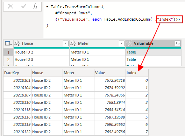
Task: Click the Meter preview column header
Action: coord(79,73)
